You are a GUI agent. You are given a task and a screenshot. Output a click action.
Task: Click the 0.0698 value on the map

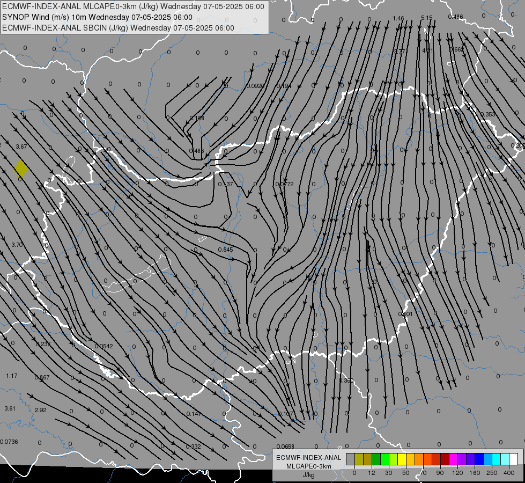286,447
